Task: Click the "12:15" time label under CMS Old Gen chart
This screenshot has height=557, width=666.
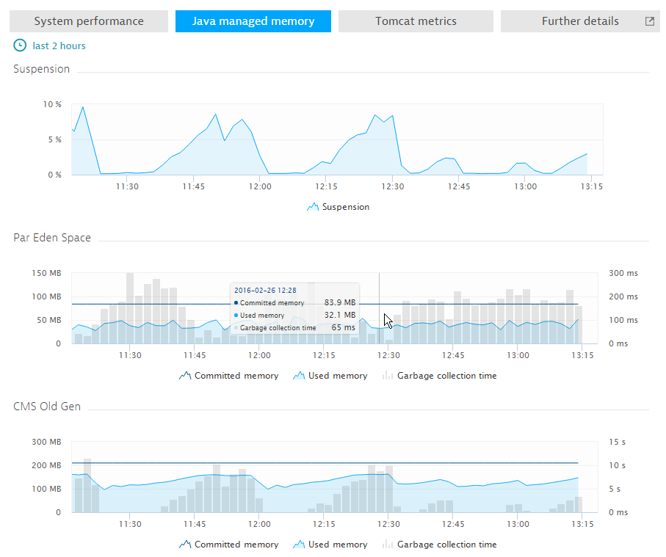Action: click(324, 524)
